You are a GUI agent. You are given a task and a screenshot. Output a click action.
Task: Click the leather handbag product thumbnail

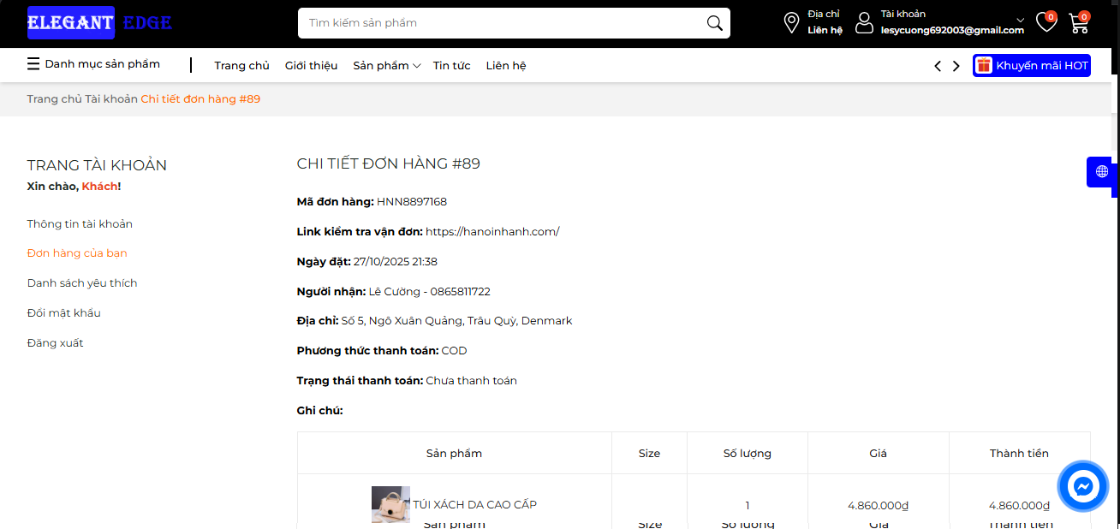[x=390, y=504]
